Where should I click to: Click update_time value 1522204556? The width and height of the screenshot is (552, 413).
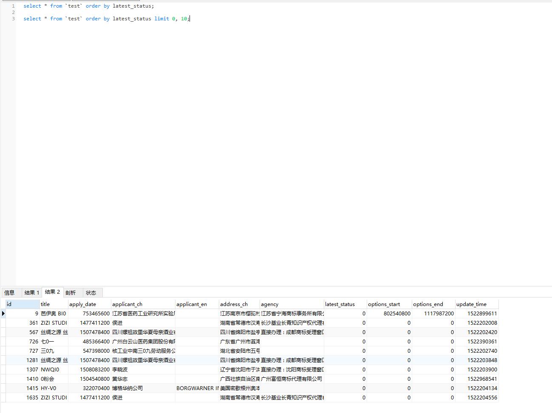pyautogui.click(x=477, y=398)
